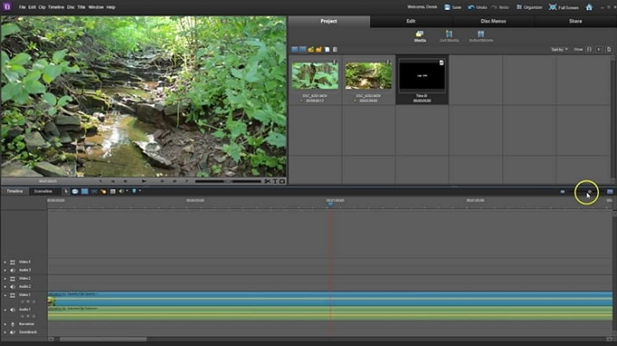Click the Play button in monitor
This screenshot has width=617, height=346.
click(x=143, y=181)
